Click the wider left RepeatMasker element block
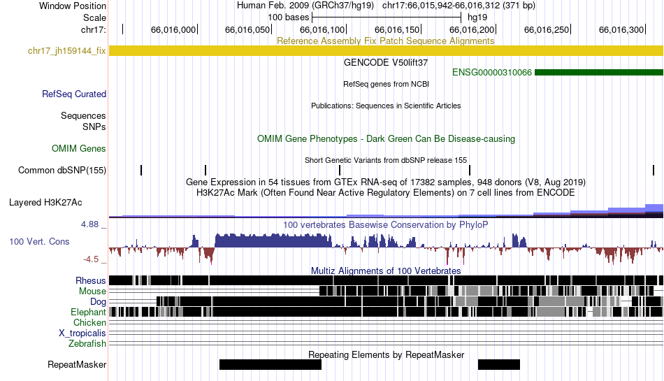 270,364
